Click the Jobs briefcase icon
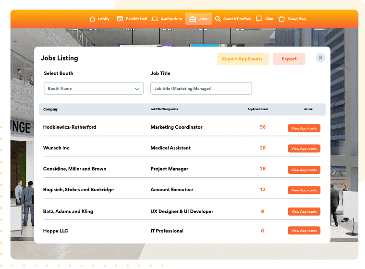 [x=193, y=19]
